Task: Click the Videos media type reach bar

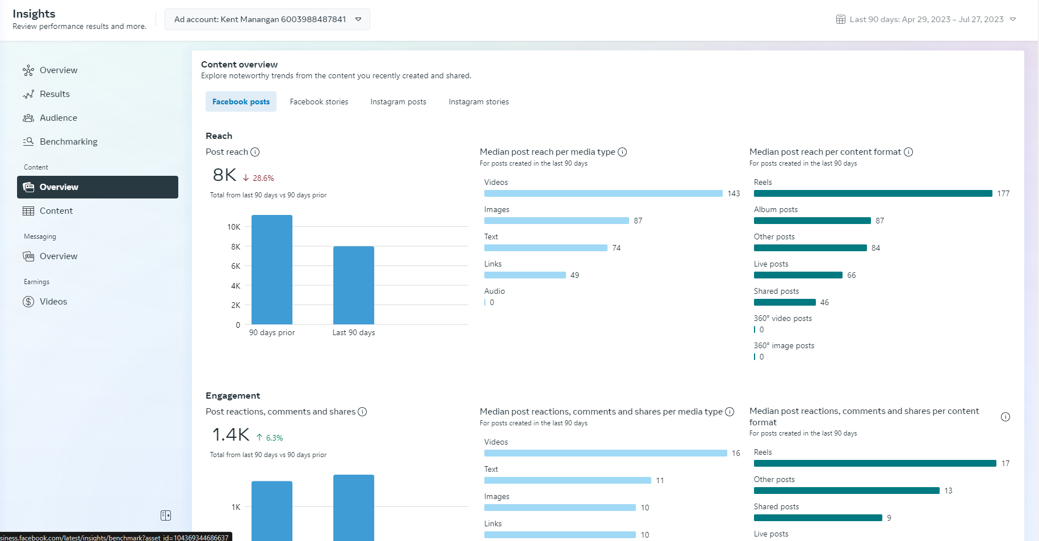Action: pyautogui.click(x=603, y=193)
